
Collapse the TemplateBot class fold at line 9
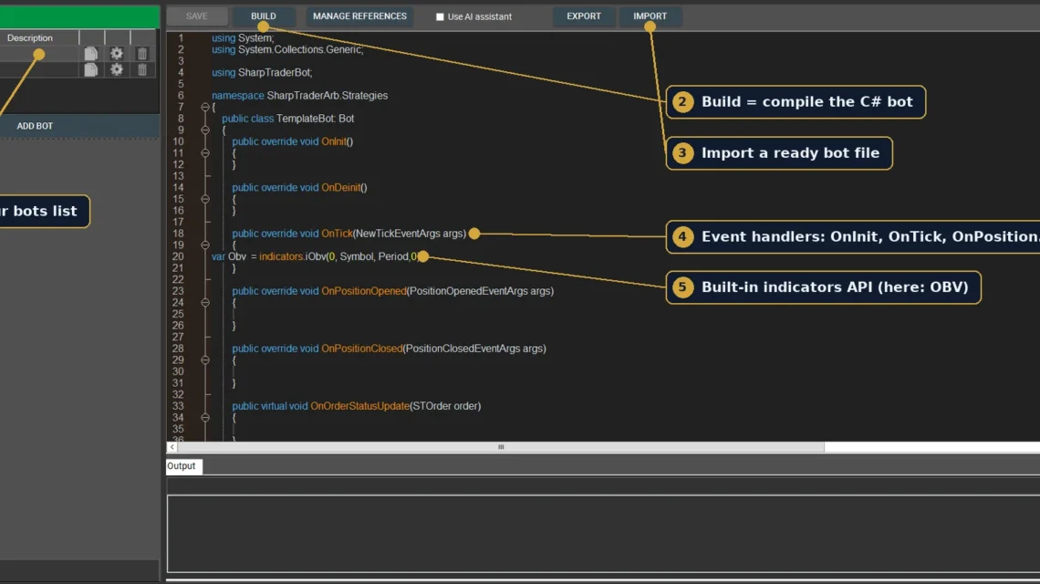205,130
